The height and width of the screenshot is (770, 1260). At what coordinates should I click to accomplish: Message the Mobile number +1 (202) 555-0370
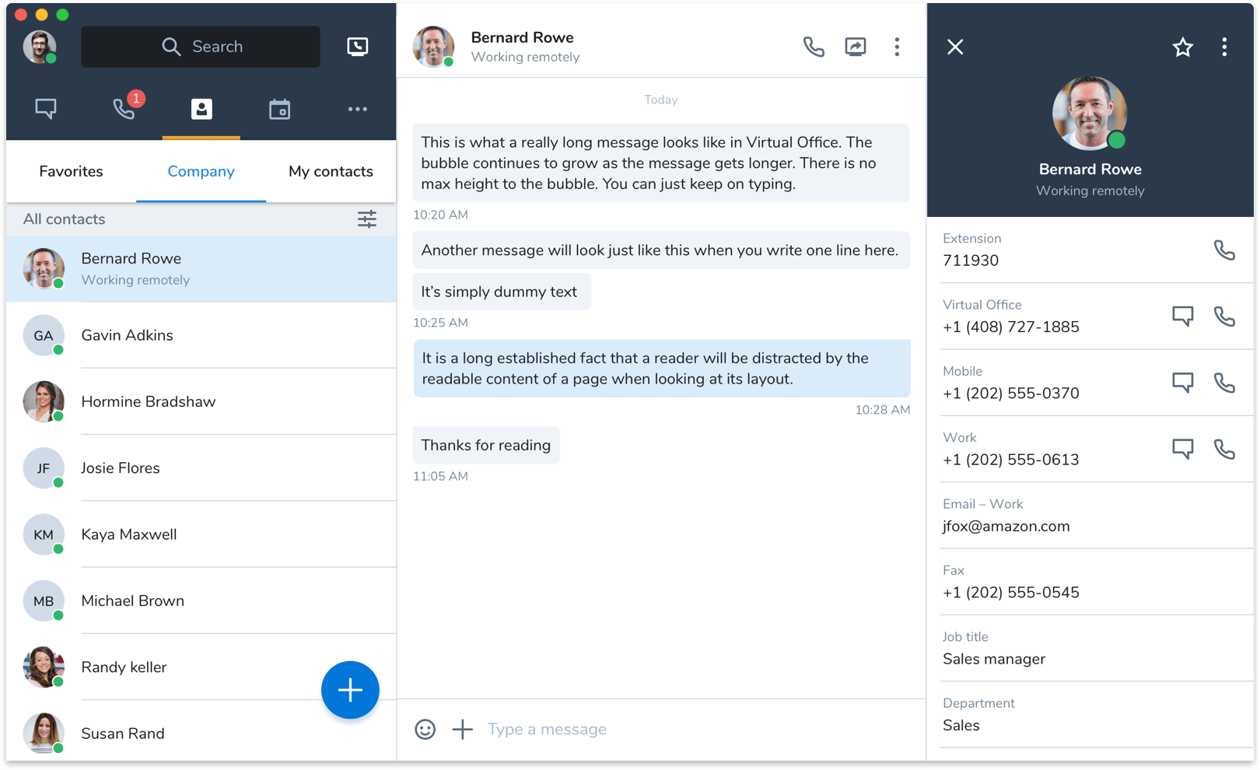point(1182,383)
